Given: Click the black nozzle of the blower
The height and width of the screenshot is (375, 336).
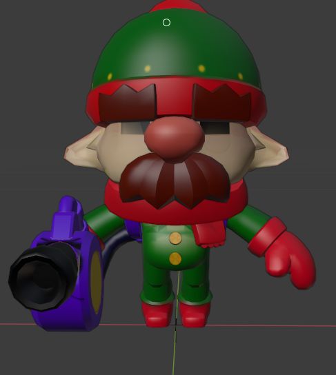Looking at the screenshot, I should (x=43, y=275).
